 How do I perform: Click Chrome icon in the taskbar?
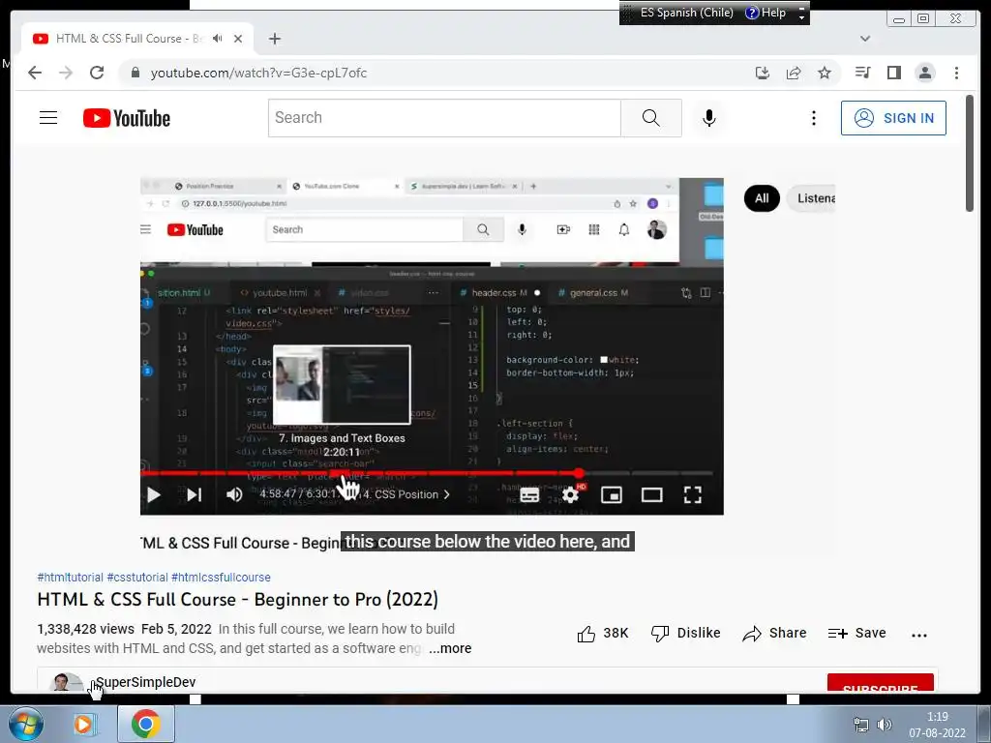coord(145,724)
